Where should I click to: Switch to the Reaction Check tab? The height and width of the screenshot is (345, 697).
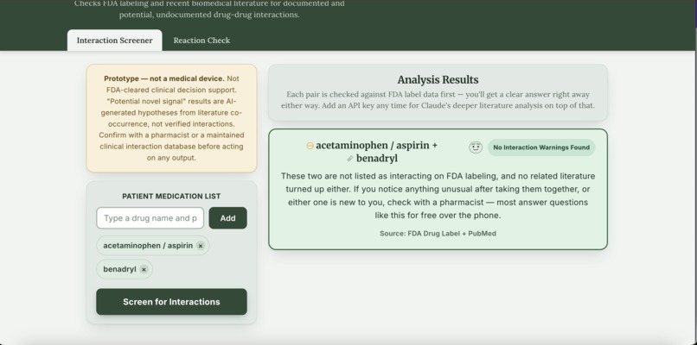(201, 41)
